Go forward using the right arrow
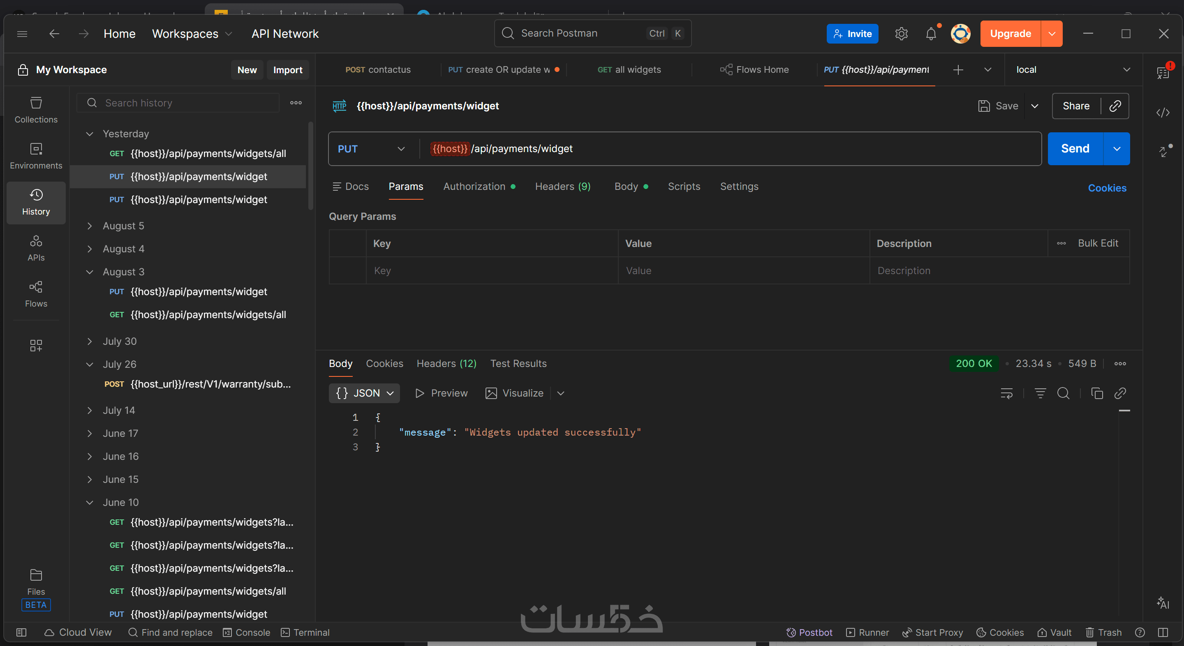Image resolution: width=1184 pixels, height=646 pixels. (x=83, y=34)
